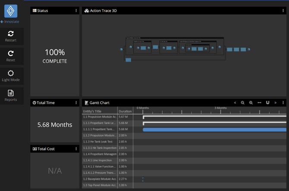Viewport: 289px width, 191px height.
Task: Click the 5.67 M duration cell
Action: coord(123,117)
